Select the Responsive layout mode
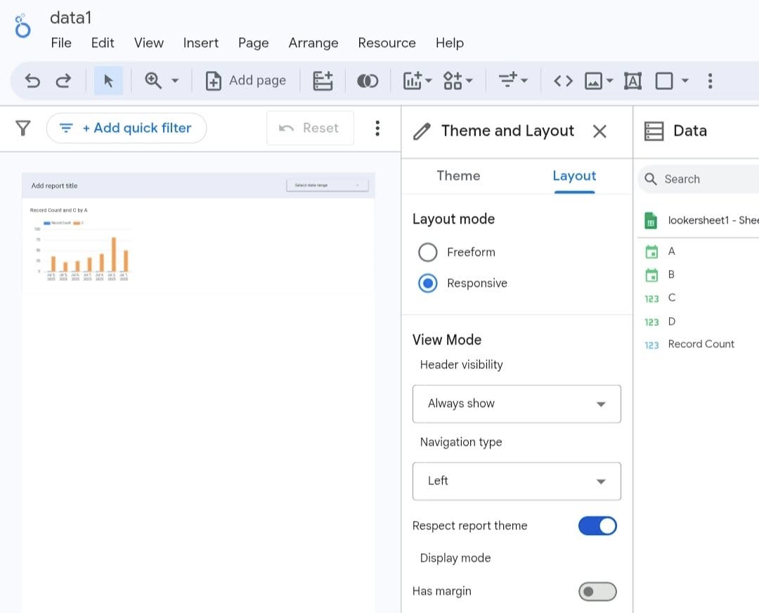Viewport: 759px width, 613px height. (428, 283)
